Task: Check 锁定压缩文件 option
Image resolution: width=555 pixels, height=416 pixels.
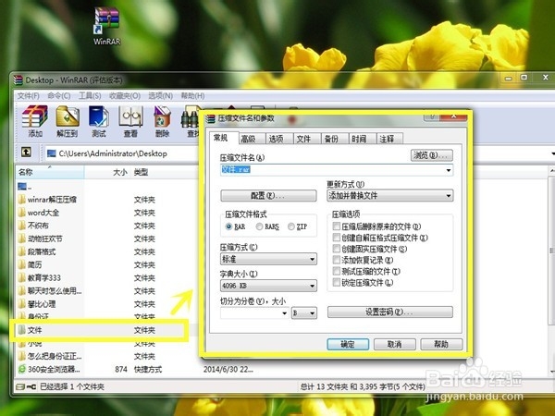Action: pyautogui.click(x=337, y=282)
